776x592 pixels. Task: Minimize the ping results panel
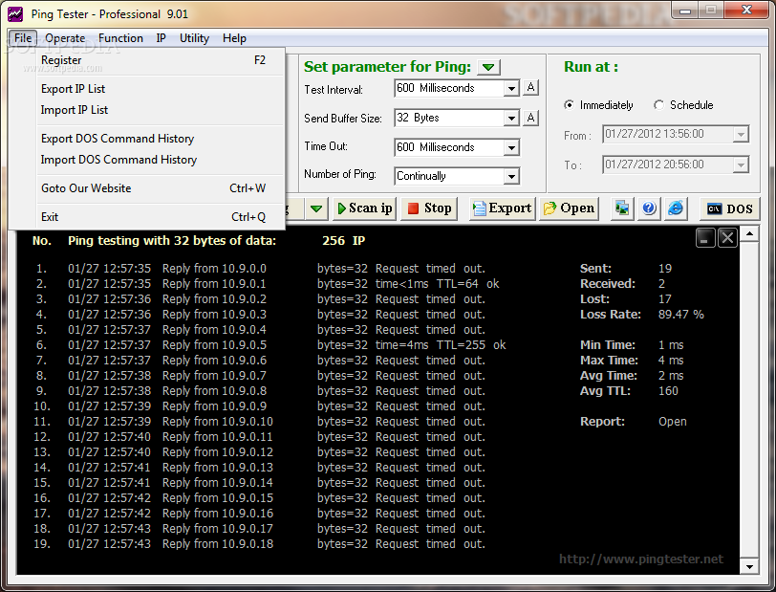pyautogui.click(x=705, y=238)
